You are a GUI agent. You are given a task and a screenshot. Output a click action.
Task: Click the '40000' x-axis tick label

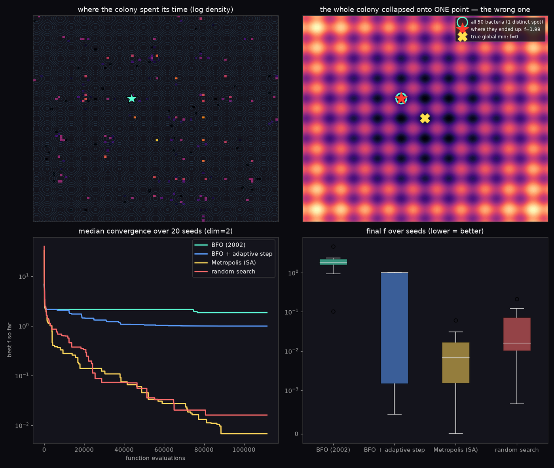(x=124, y=450)
